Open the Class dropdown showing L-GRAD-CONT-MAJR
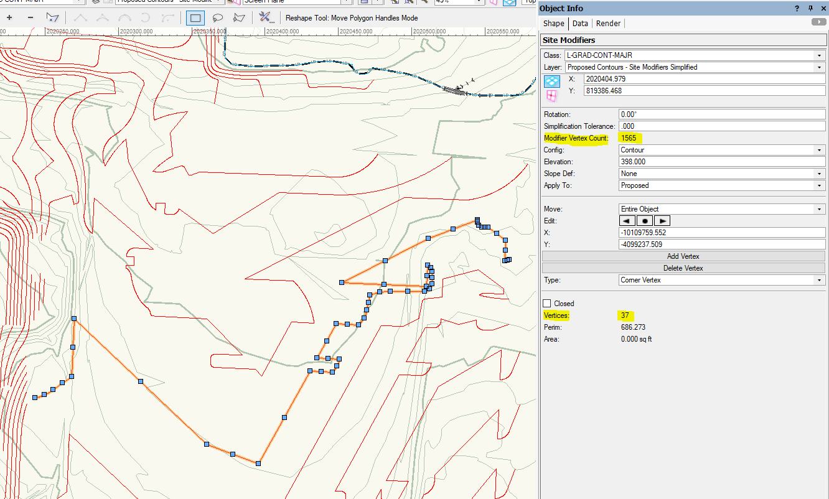Viewport: 829px width, 499px height. (694, 55)
